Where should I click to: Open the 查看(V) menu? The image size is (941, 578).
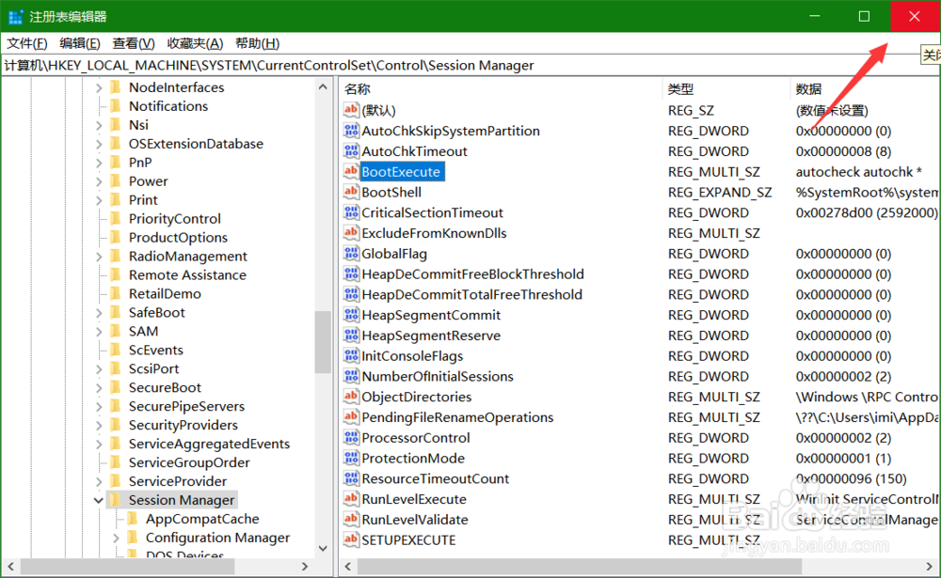coord(134,43)
